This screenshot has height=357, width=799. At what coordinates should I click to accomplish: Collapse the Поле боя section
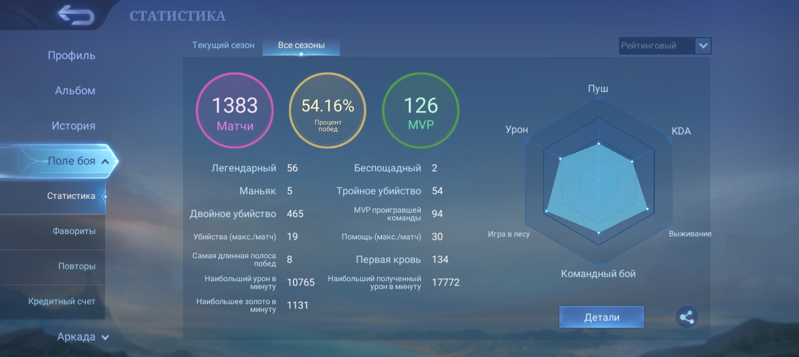105,161
